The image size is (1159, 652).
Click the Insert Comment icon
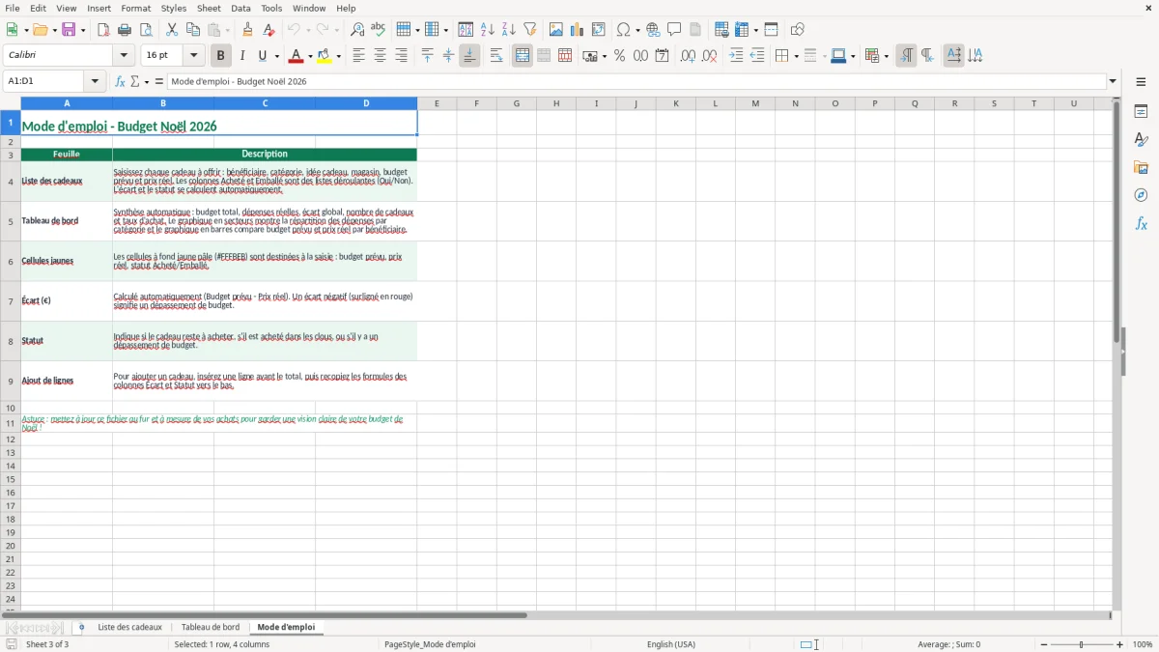pos(674,30)
